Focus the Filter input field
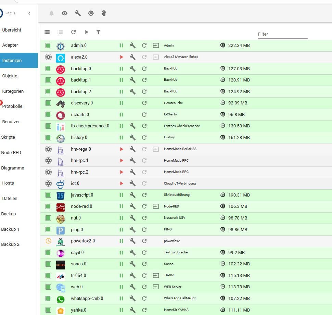 pyautogui.click(x=283, y=34)
